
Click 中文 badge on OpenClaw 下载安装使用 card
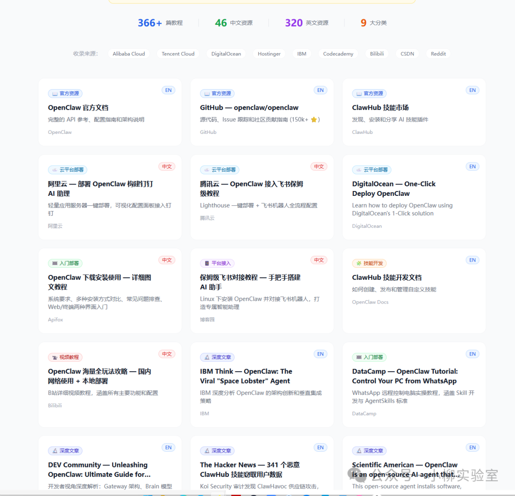click(x=167, y=260)
